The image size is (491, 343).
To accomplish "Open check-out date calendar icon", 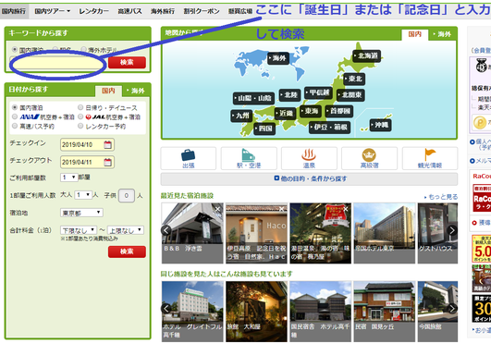I will point(107,162).
